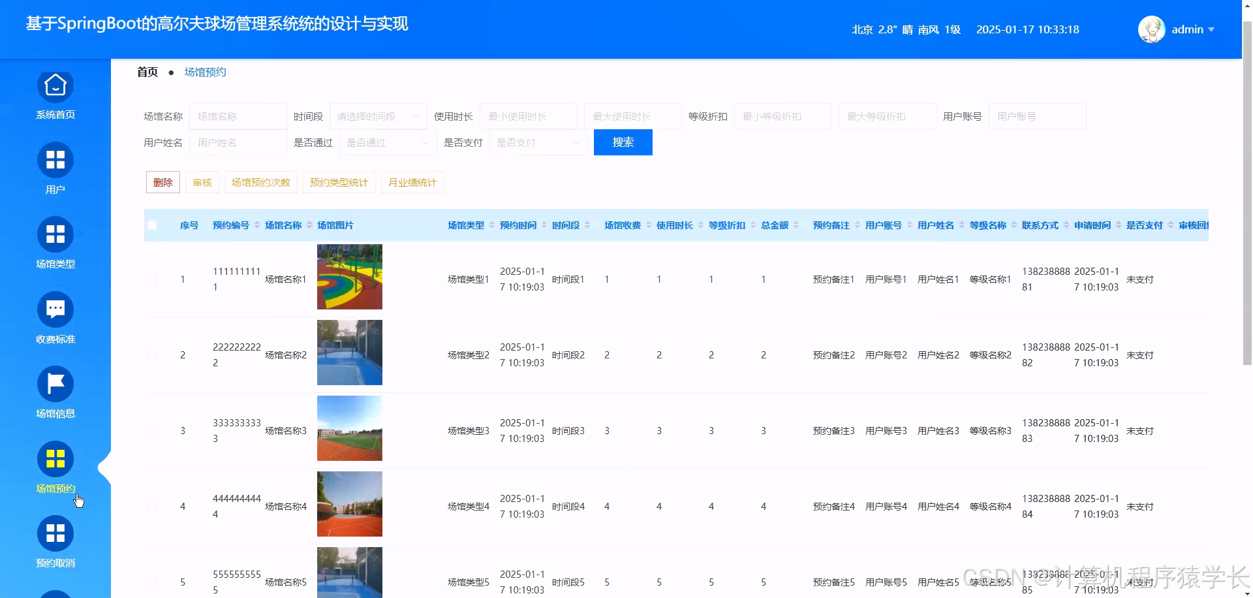
Task: Click the highlighted 场馆预约 grid icon
Action: (x=55, y=458)
